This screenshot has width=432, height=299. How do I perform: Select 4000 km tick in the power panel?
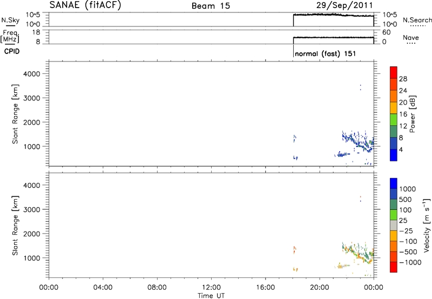pyautogui.click(x=32, y=74)
